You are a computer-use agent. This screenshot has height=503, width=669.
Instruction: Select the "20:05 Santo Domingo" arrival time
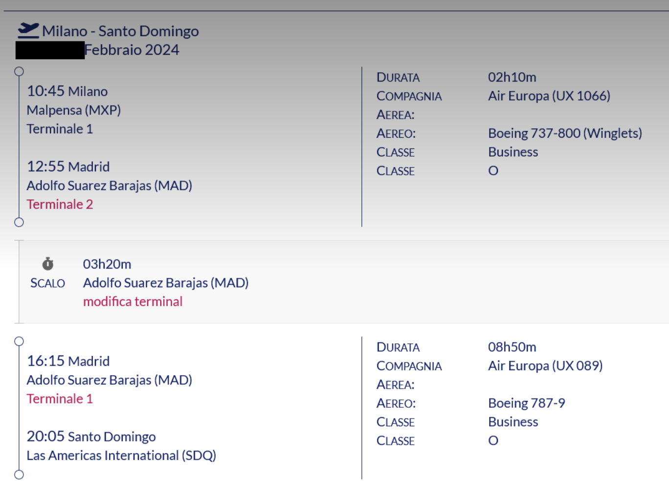(x=91, y=436)
